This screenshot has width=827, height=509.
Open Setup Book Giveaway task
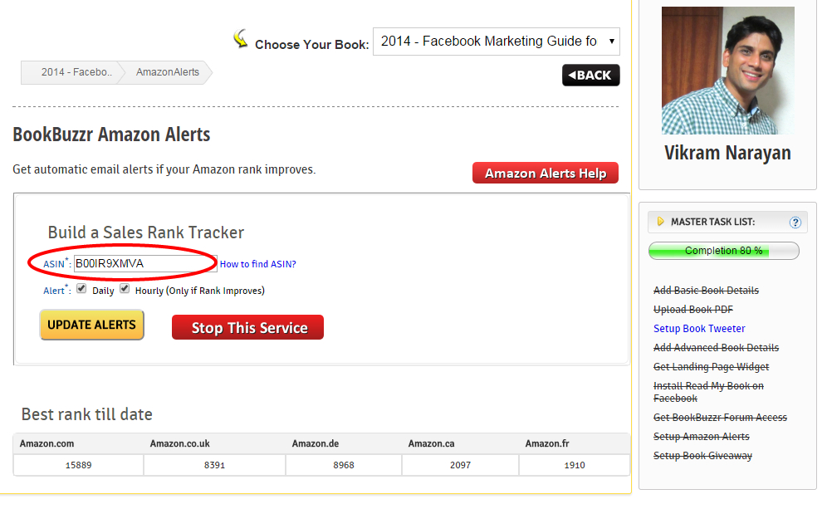(x=702, y=456)
